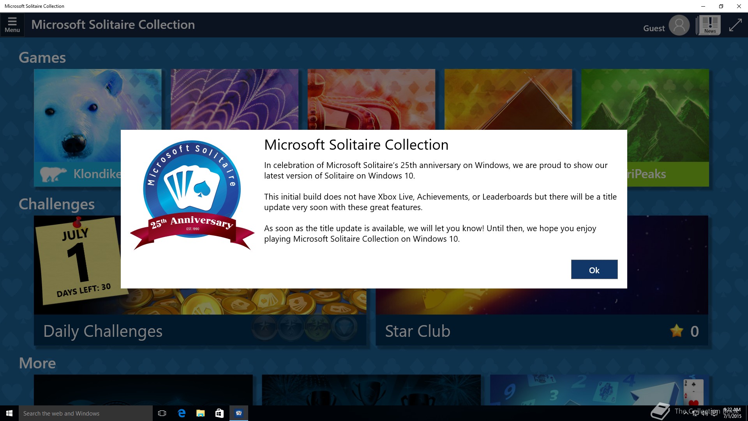
Task: Open Task View from the taskbar
Action: (162, 413)
